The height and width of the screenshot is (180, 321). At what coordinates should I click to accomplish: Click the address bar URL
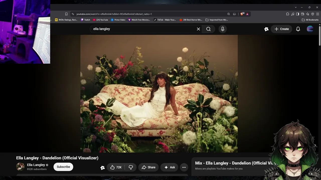tap(114, 14)
